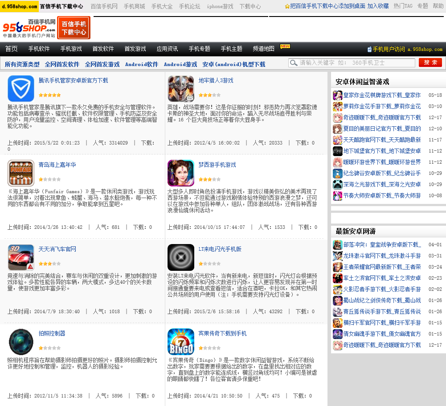446x406 pixels.
Task: Open the iphone游戏 top bar link
Action: (220, 6)
